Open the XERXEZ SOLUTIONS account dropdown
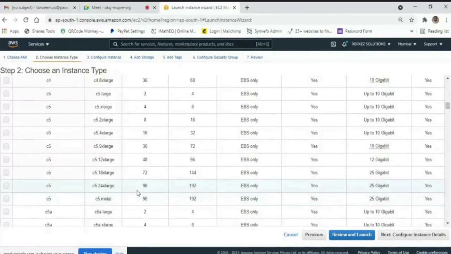The height and width of the screenshot is (254, 451). pos(371,44)
